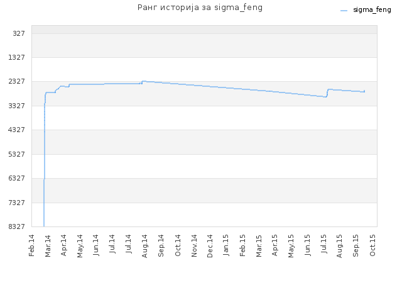Click the 6327 y-axis label
Viewport: 402px width, 302px height.
pyautogui.click(x=17, y=178)
